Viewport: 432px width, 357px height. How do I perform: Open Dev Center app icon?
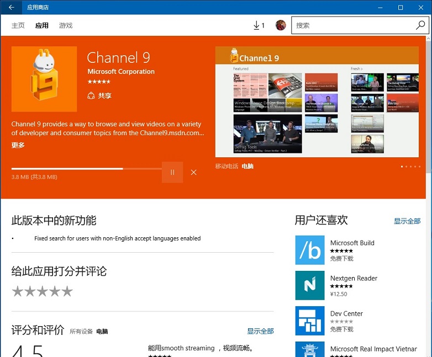309,321
